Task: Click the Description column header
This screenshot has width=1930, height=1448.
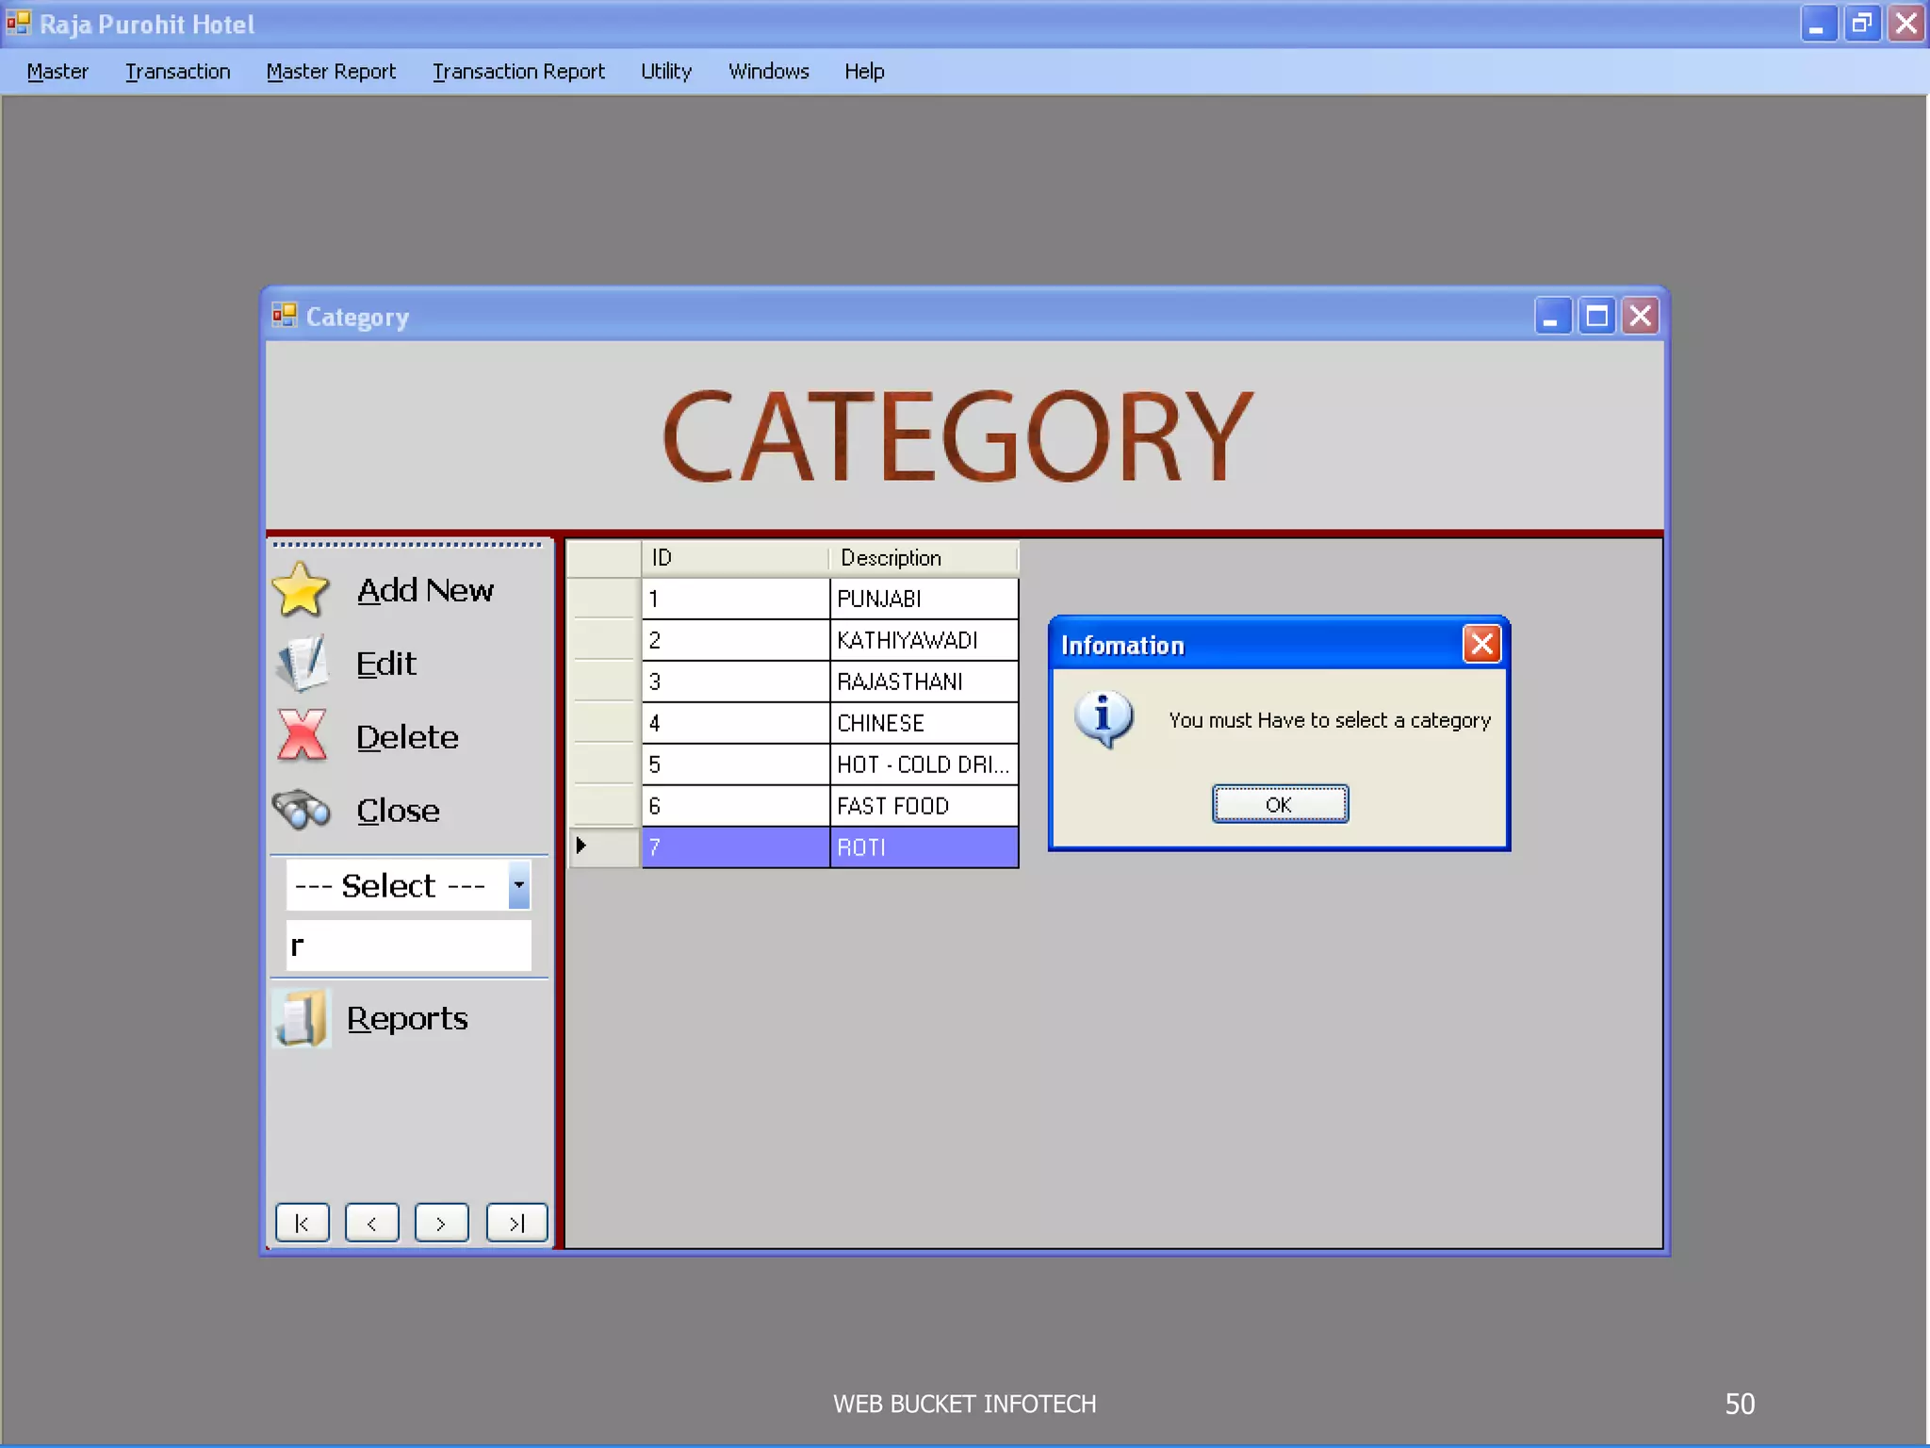Action: 924,558
